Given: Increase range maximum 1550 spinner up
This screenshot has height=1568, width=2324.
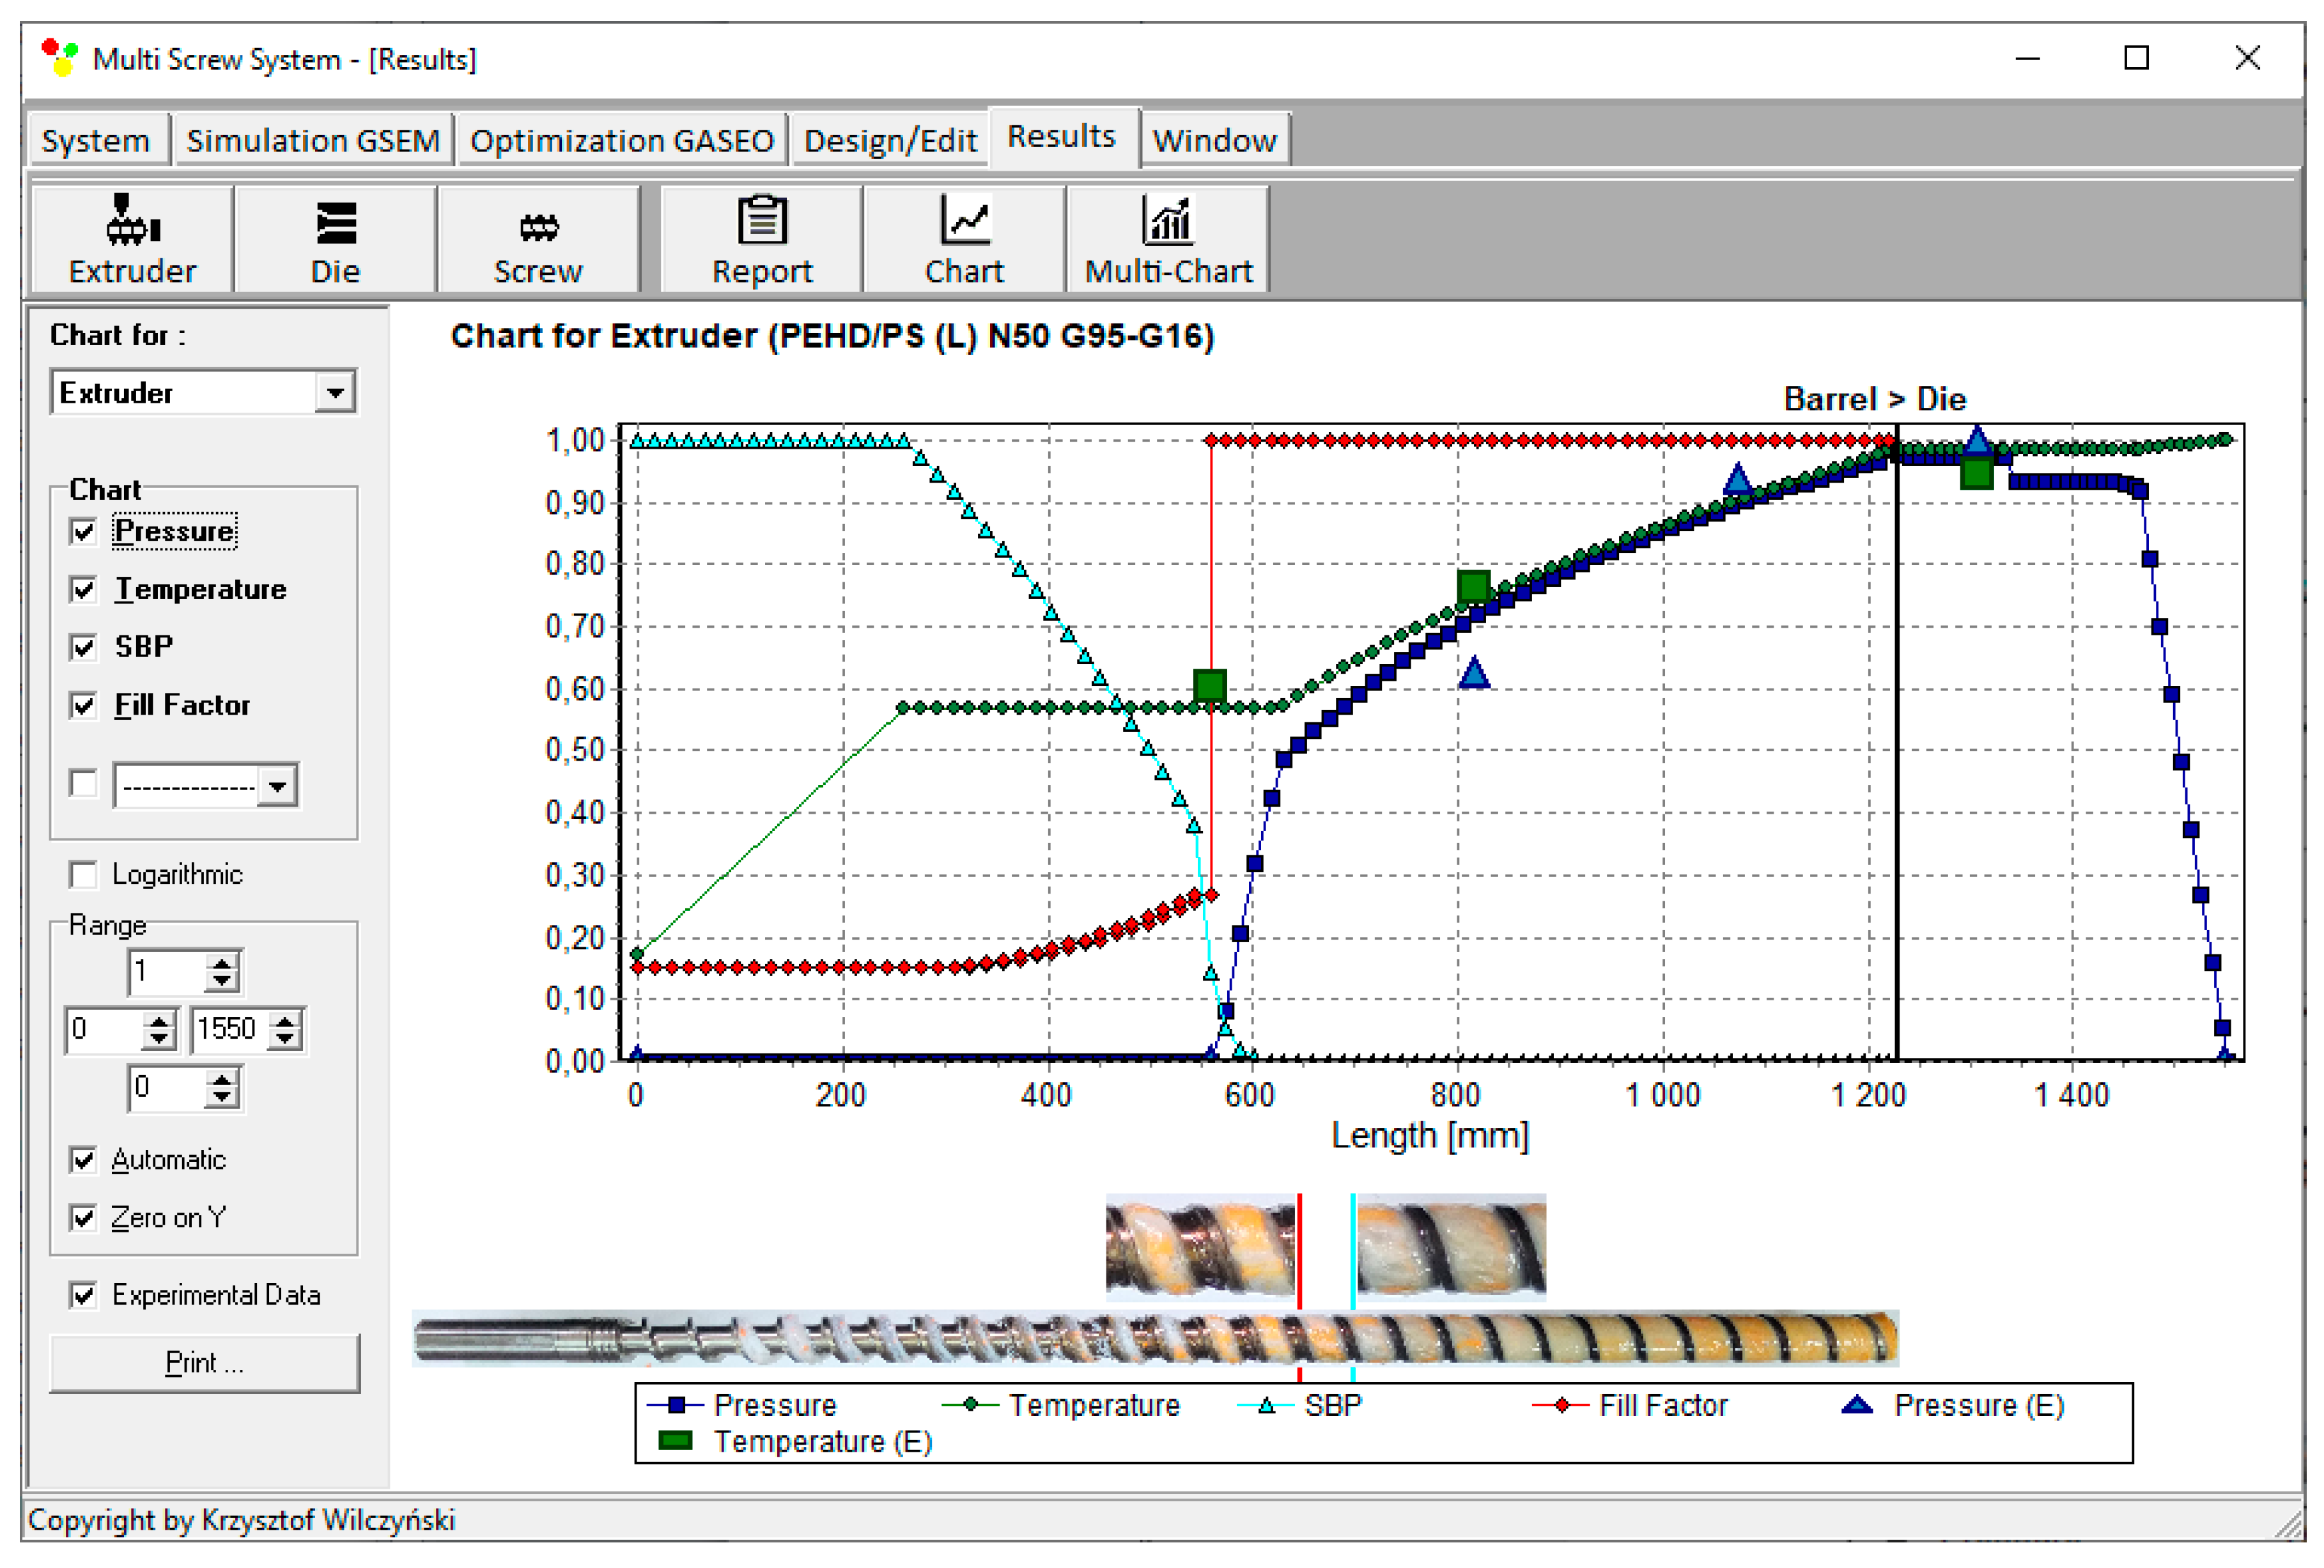Looking at the screenshot, I should coord(285,1020).
